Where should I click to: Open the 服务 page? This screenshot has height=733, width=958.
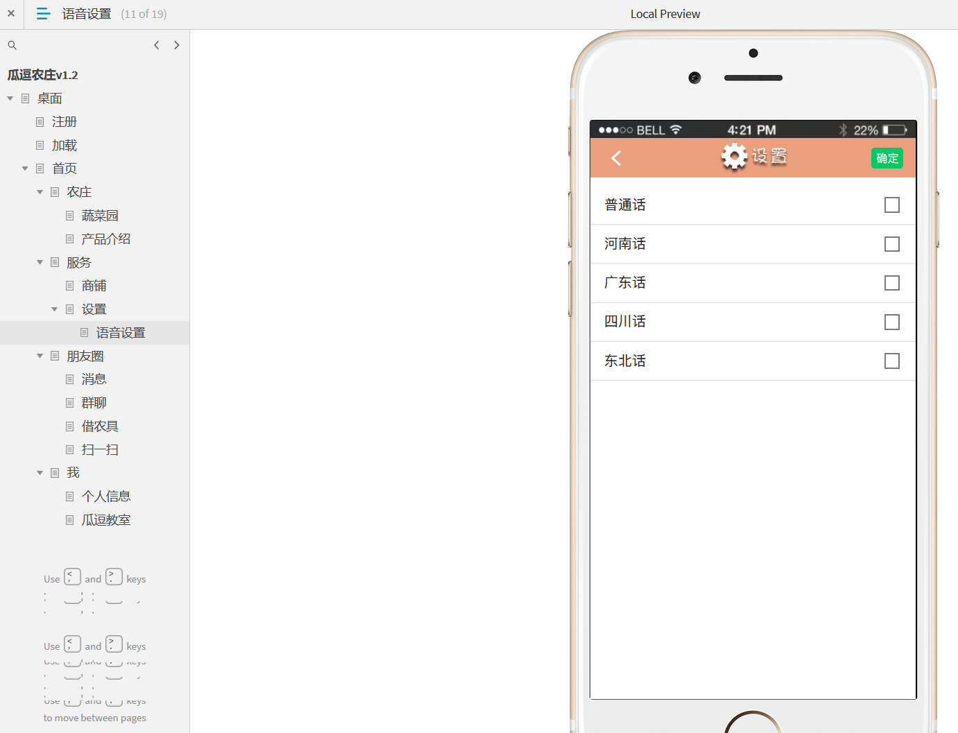tap(79, 262)
